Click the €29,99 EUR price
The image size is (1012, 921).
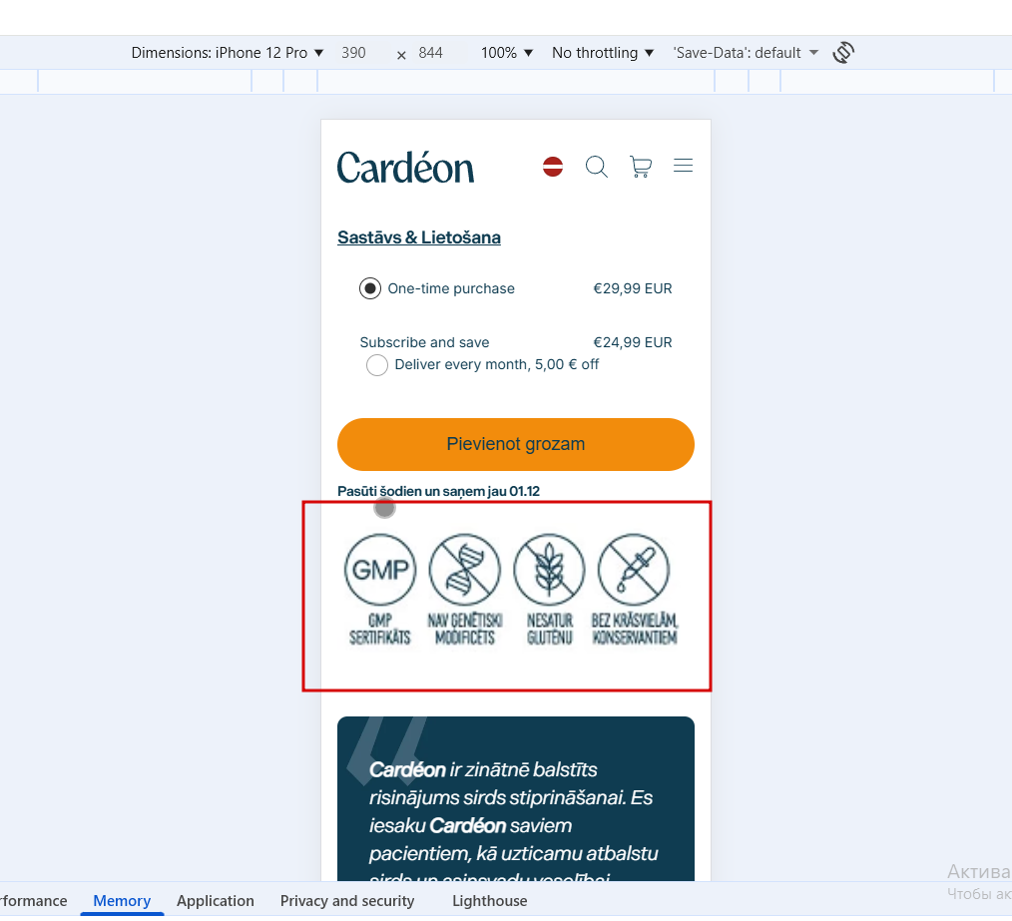[633, 288]
